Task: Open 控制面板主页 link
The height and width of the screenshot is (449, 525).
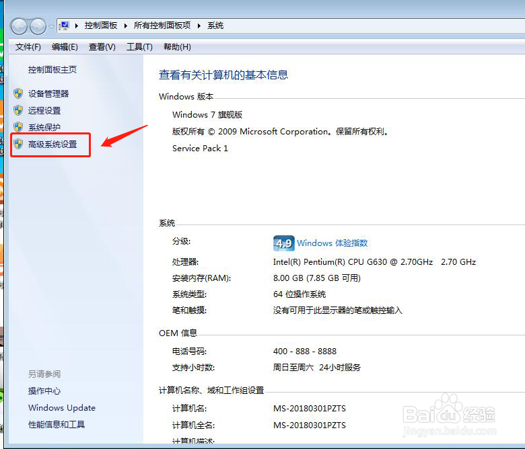Action: click(53, 69)
